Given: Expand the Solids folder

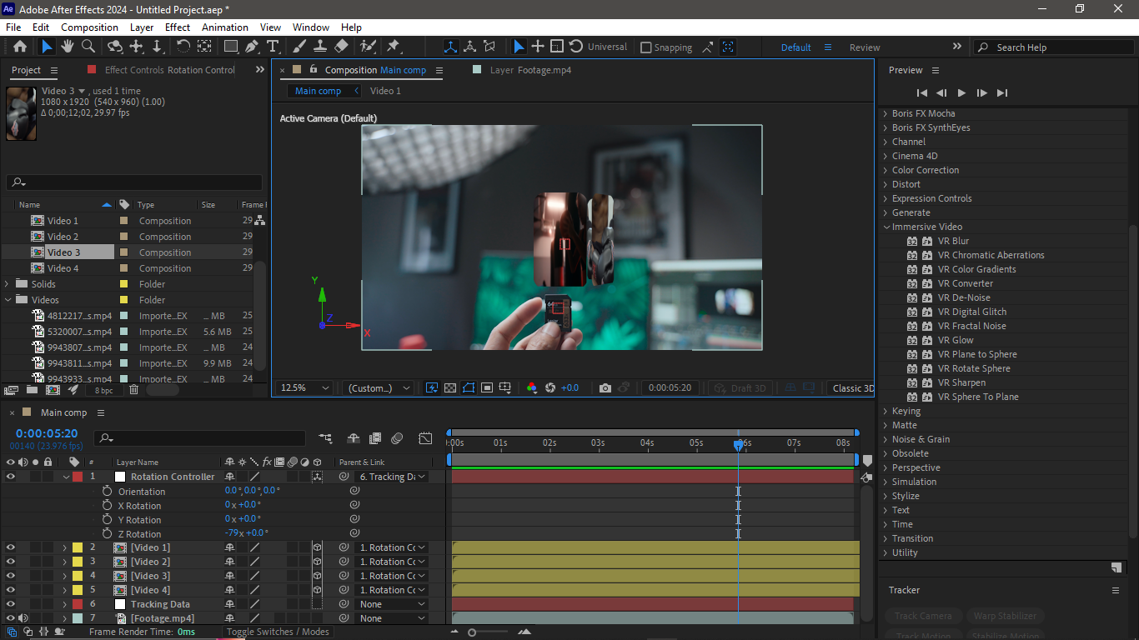Looking at the screenshot, I should click(x=8, y=284).
